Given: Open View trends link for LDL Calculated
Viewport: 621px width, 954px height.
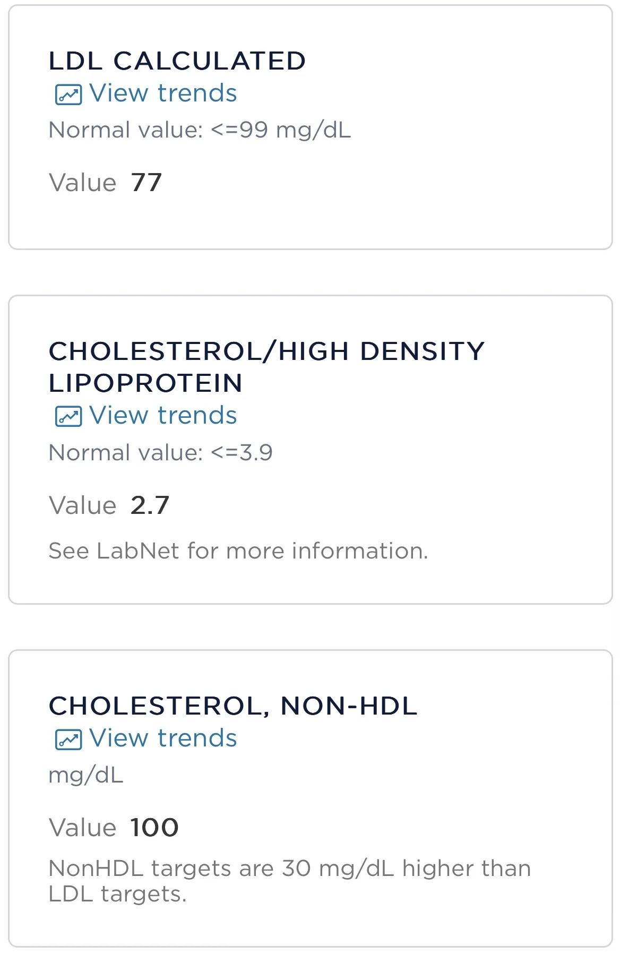Looking at the screenshot, I should coord(162,93).
